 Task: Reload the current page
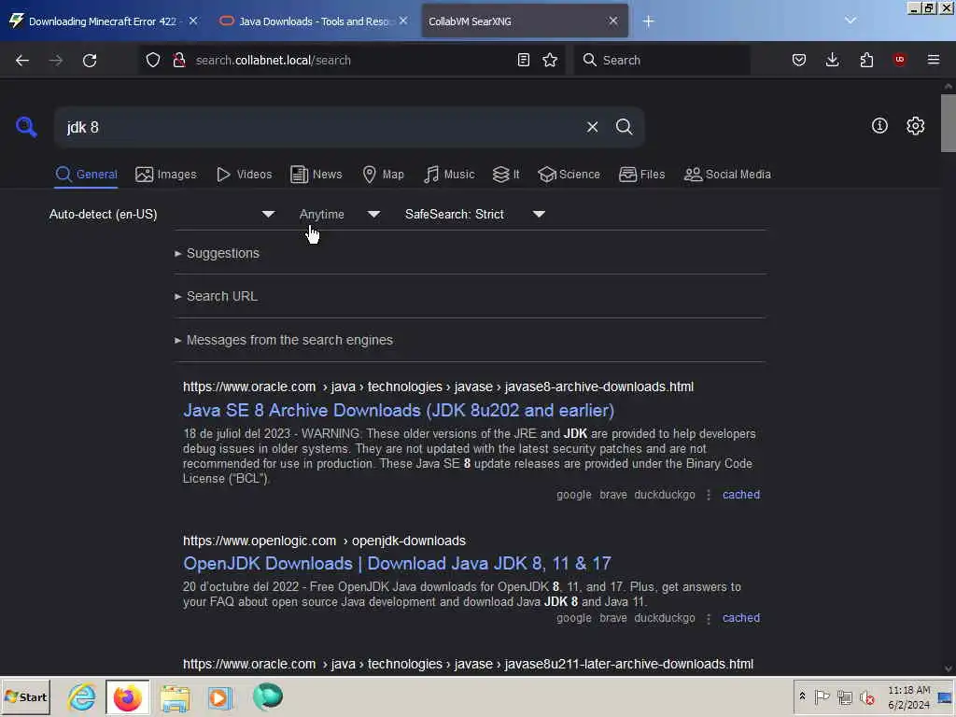click(90, 60)
